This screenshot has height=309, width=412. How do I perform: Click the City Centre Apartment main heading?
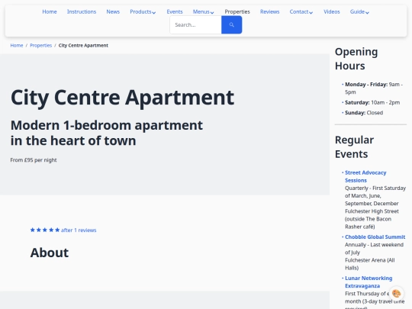coord(122,98)
